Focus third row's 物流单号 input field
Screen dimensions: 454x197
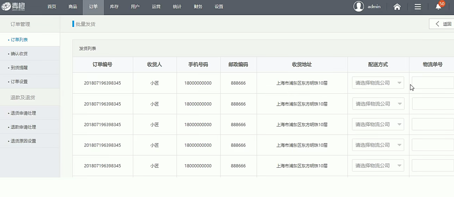[x=433, y=124]
